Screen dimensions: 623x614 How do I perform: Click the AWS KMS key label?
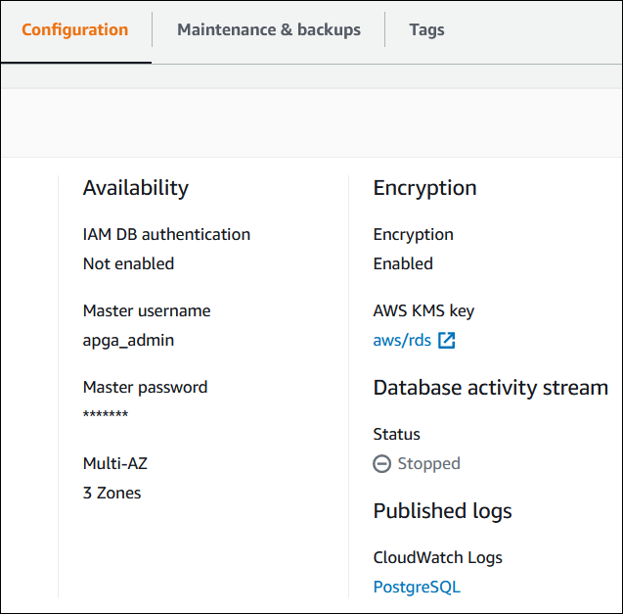(x=423, y=311)
